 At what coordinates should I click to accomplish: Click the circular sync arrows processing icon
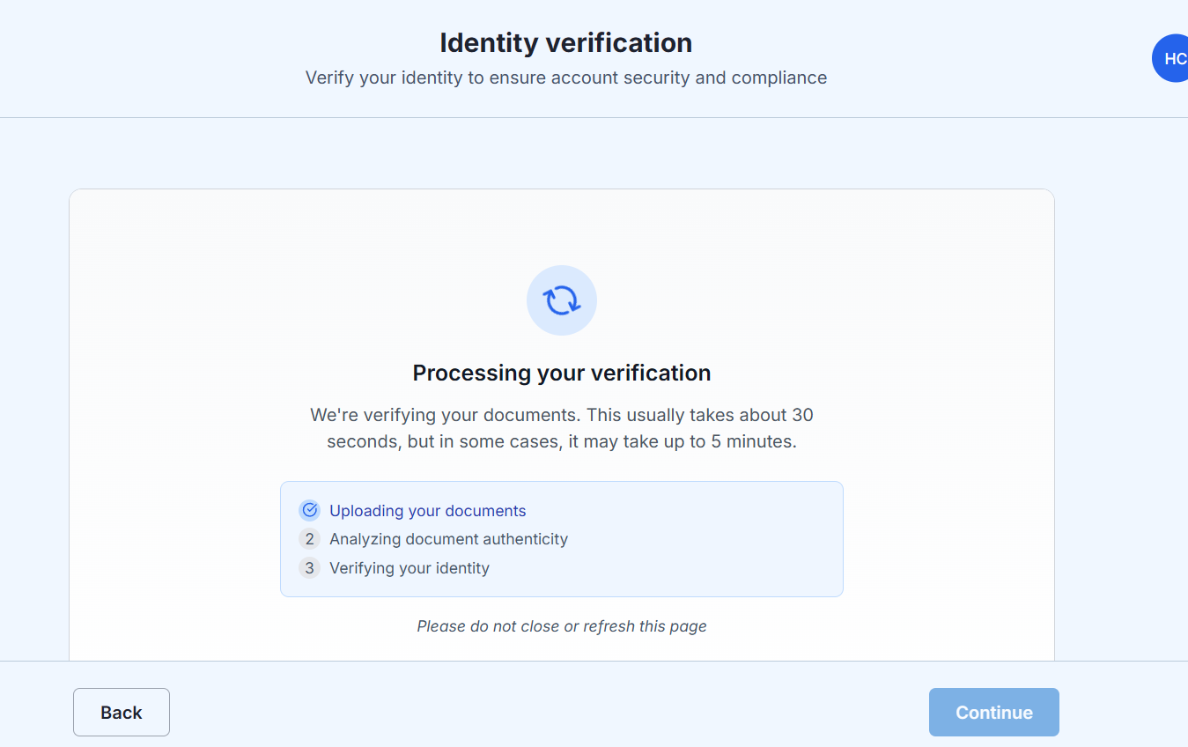click(x=562, y=300)
